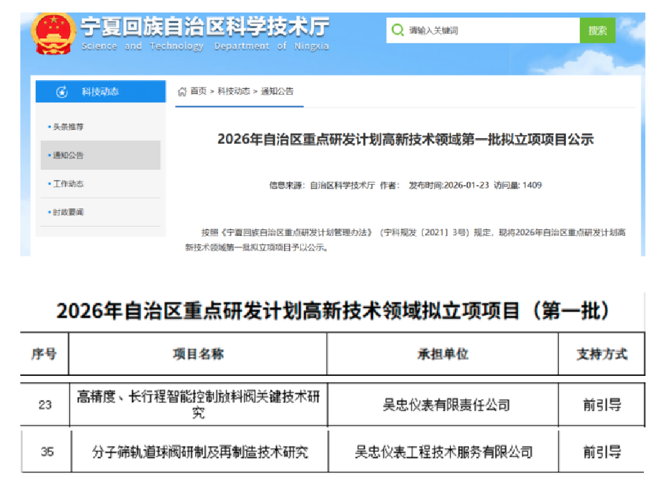Select the 吴忠仪表有限责任公司 table cell
Viewport: 664px width, 482px height.
pyautogui.click(x=446, y=405)
